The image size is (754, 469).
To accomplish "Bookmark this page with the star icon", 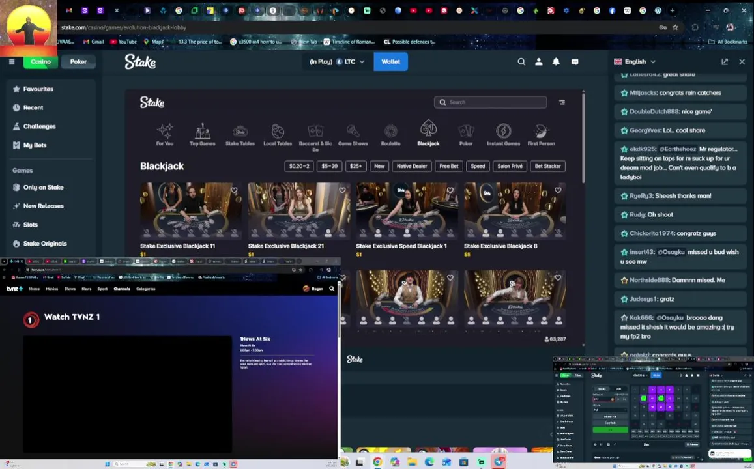I will [x=675, y=27].
